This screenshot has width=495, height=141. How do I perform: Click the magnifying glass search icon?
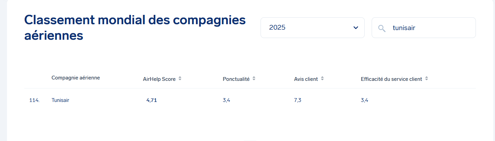coord(382,28)
